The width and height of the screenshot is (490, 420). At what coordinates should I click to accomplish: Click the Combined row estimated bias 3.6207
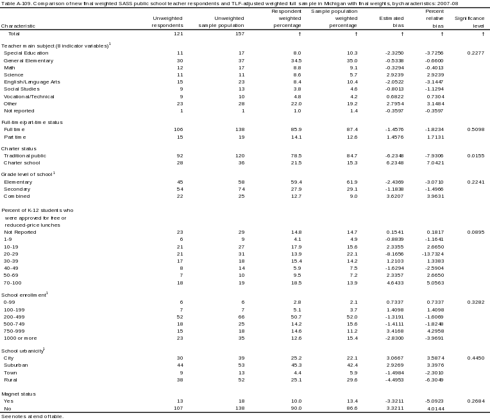[x=395, y=197]
